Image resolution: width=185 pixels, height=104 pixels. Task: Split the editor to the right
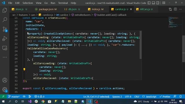(175, 9)
